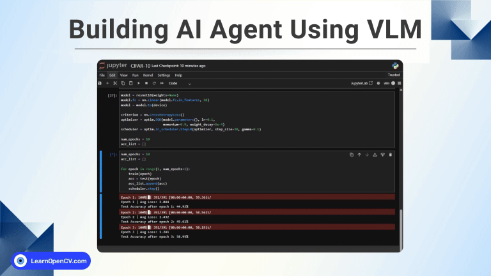This screenshot has width=491, height=276.
Task: Cut the selected cell with the scissors icon
Action: coord(114,83)
